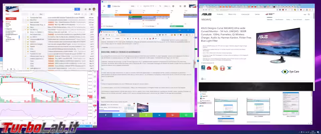Click the OGGI (today) button in Calendar
Viewport: 321px width, 134px height.
coord(132,6)
